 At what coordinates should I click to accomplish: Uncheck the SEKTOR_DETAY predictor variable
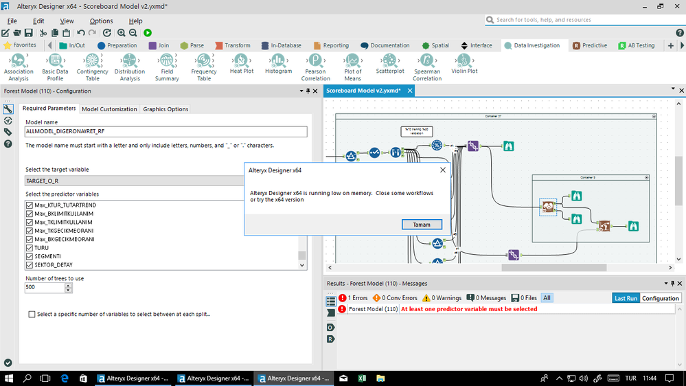[30, 264]
